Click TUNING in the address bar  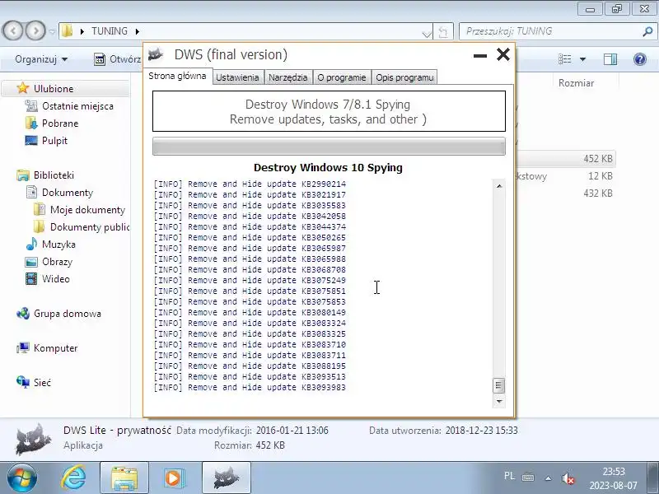[110, 31]
